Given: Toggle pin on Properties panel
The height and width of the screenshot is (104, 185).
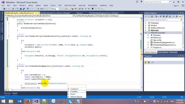Looking at the screenshot, I should [180, 56].
